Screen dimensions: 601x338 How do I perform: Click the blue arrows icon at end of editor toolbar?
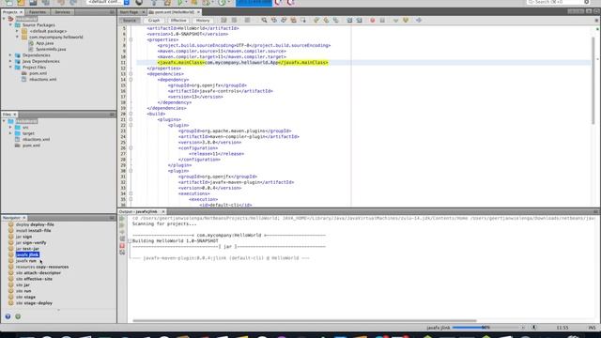419,20
